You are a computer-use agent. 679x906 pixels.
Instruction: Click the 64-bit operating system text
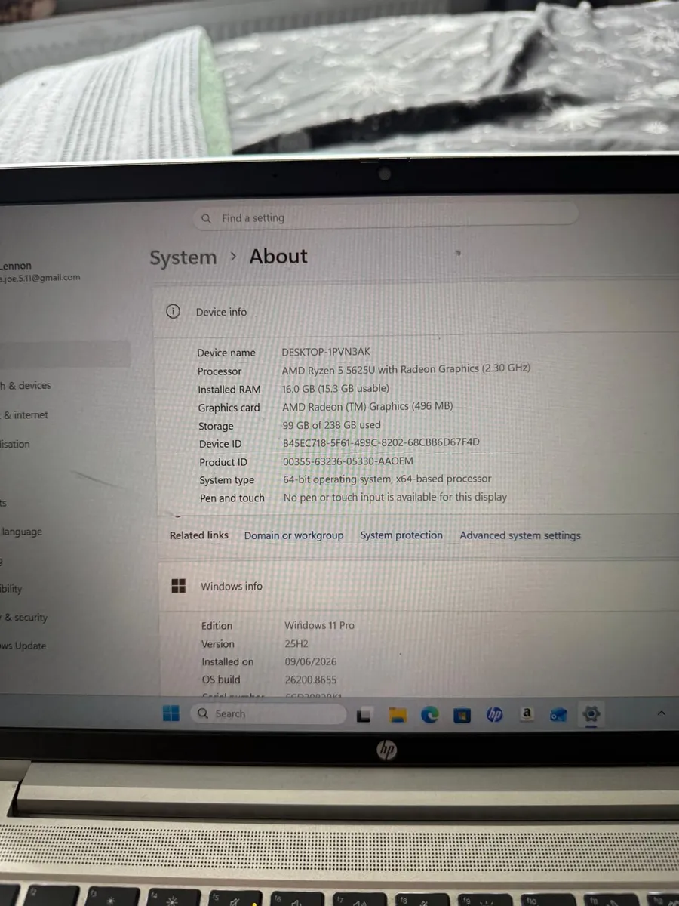point(387,479)
